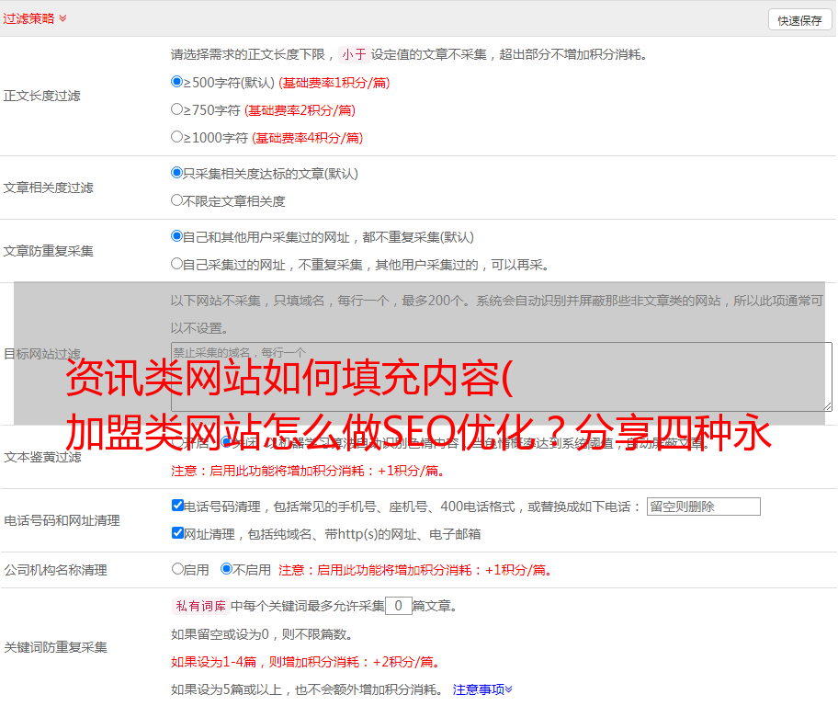Viewport: 838px width, 706px height.
Task: Click the 正文长度过滤 row label
Action: [41, 96]
